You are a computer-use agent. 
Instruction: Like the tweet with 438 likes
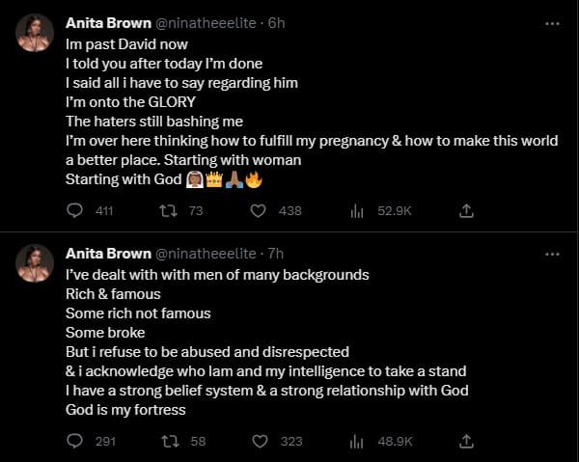point(260,210)
